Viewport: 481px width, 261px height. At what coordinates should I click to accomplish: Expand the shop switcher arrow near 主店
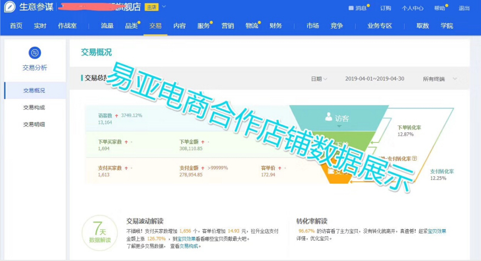[164, 8]
